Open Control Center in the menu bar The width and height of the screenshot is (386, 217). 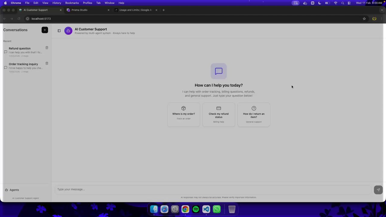pos(349,3)
